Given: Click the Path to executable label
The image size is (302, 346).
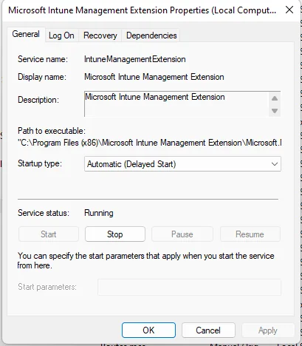Looking at the screenshot, I should click(52, 131).
